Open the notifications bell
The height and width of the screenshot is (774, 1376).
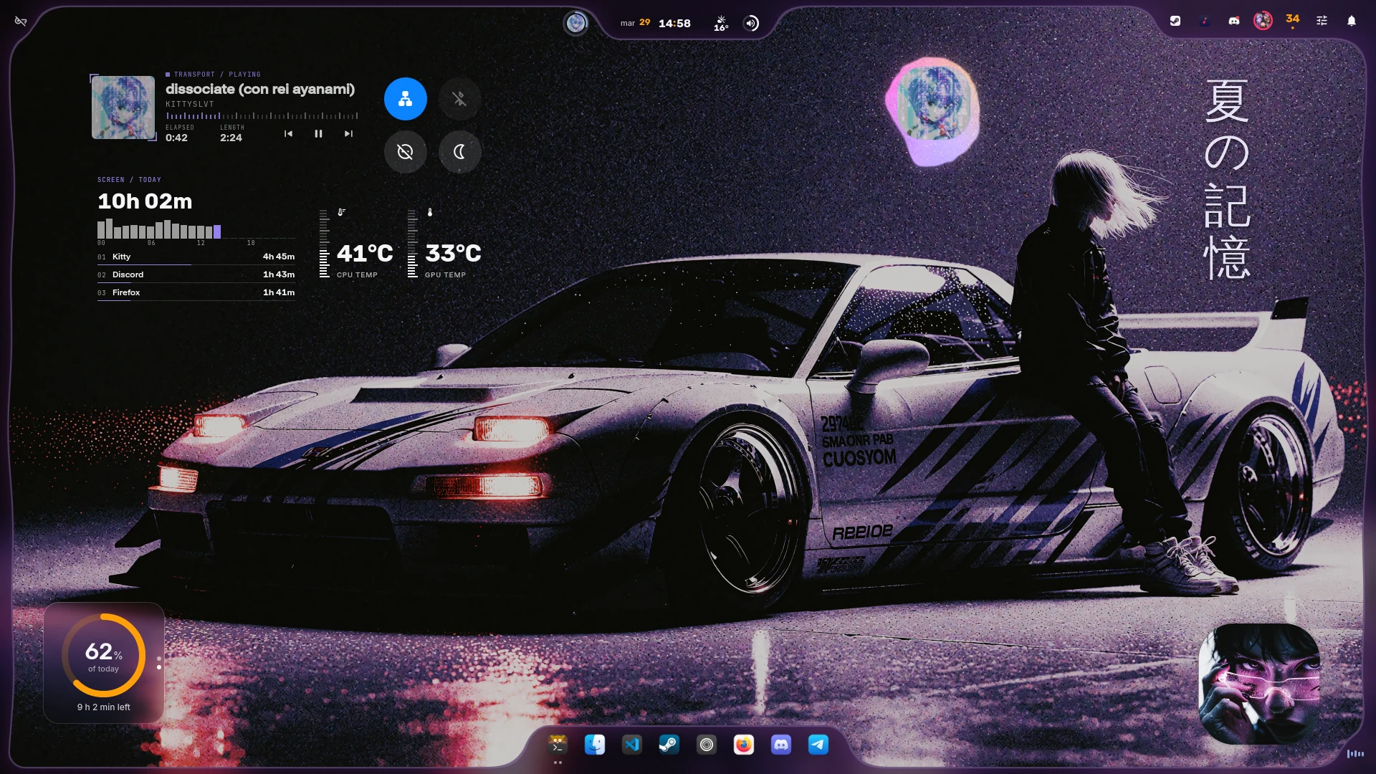tap(1352, 21)
